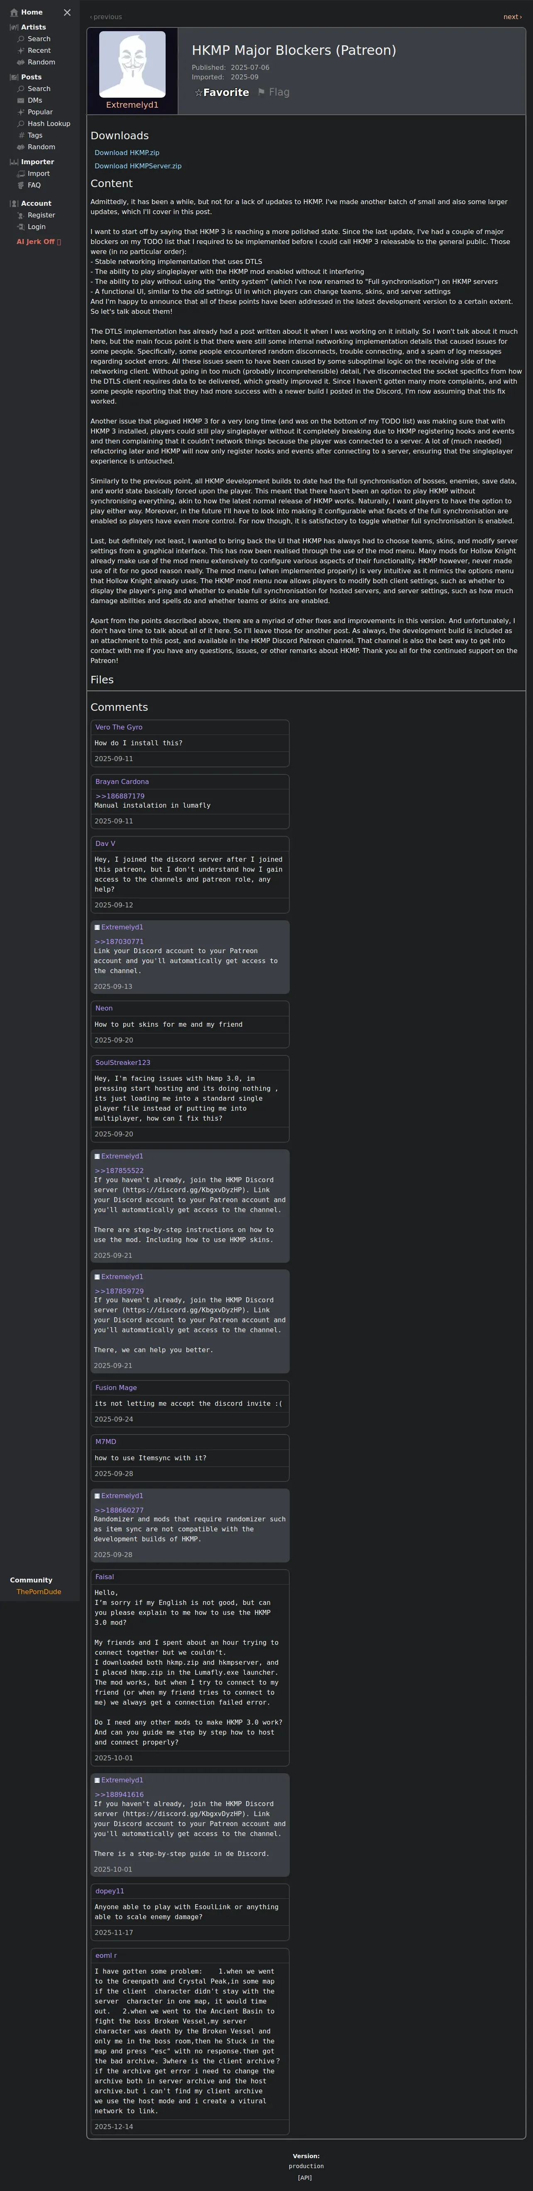Image resolution: width=533 pixels, height=2191 pixels.
Task: Go to the next post
Action: pyautogui.click(x=512, y=17)
